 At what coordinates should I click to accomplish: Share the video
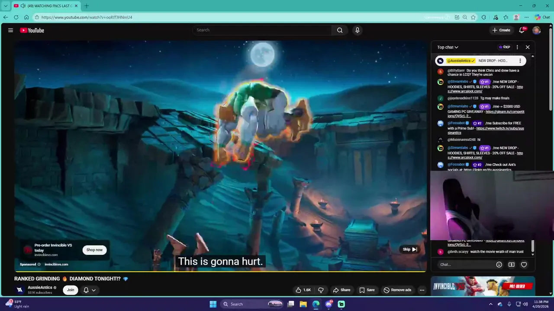(x=341, y=290)
